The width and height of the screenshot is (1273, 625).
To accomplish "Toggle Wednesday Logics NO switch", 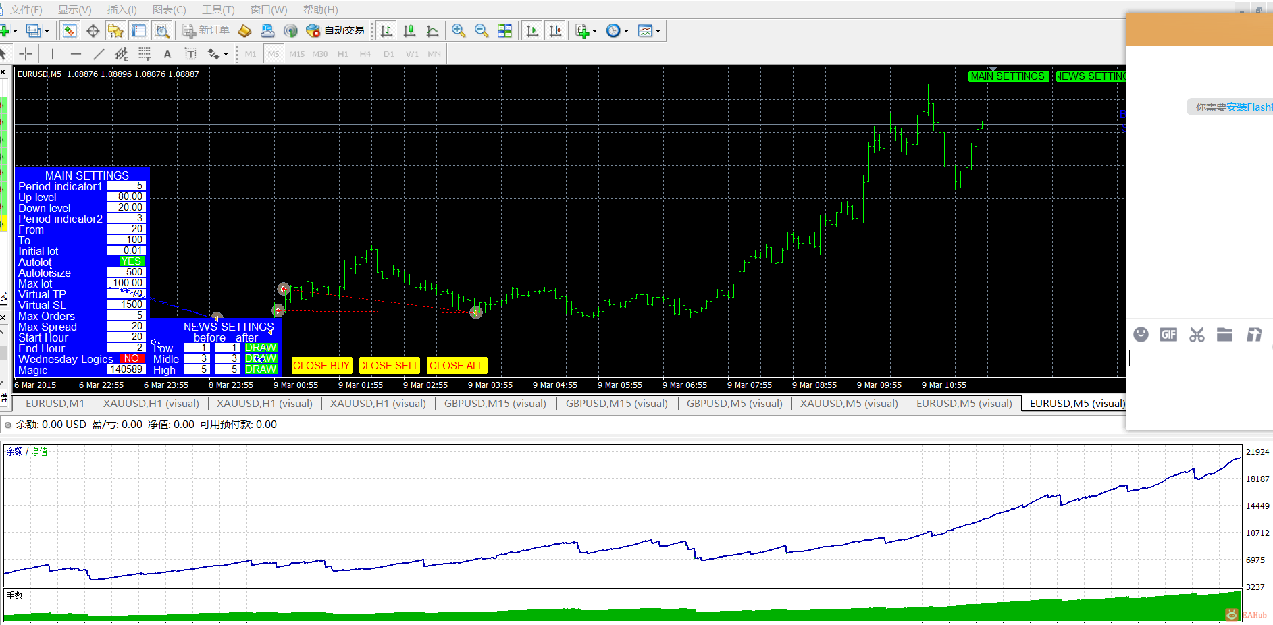I will [x=132, y=358].
